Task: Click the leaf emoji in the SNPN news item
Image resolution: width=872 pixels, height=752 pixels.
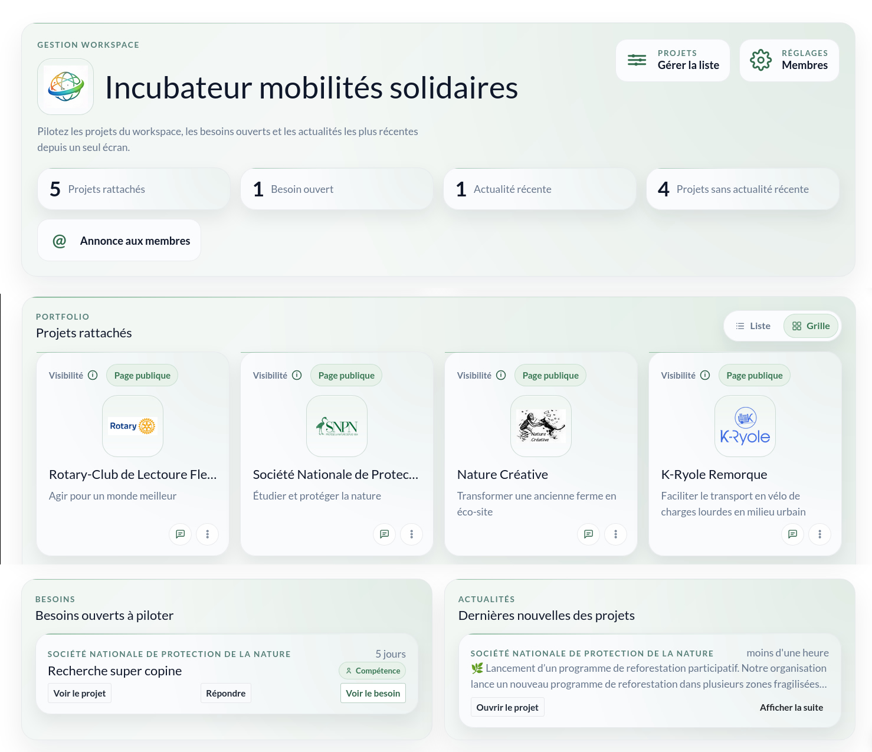Action: pos(477,668)
